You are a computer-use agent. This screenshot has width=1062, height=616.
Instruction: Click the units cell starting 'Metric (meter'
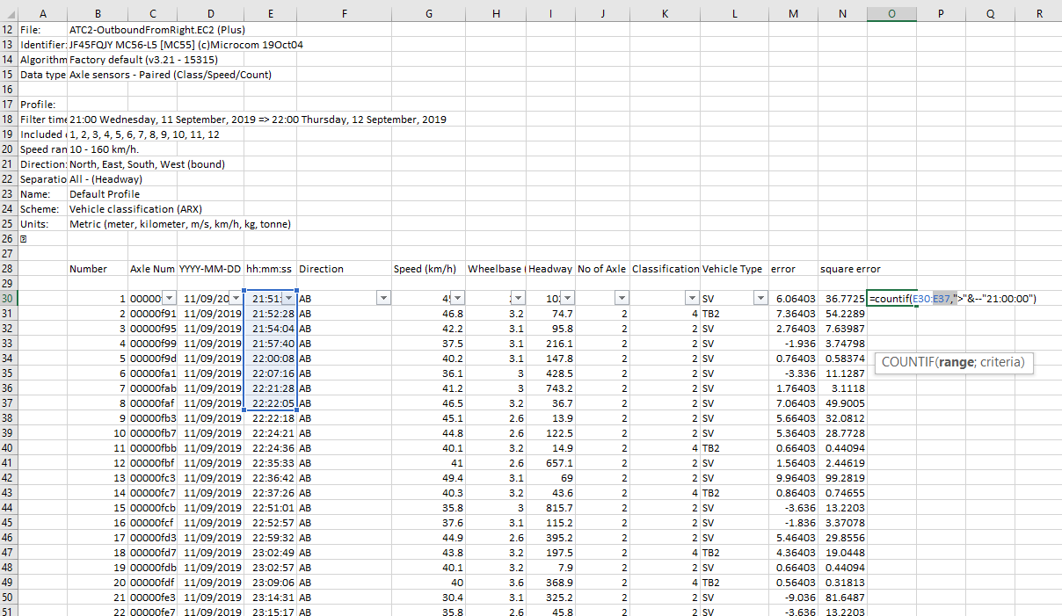pos(180,224)
